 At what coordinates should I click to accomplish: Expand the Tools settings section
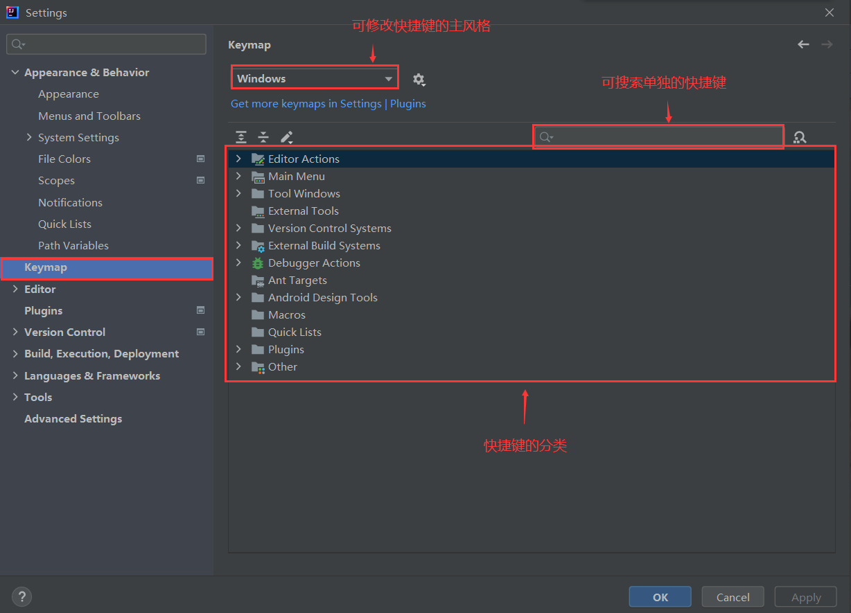click(x=15, y=397)
